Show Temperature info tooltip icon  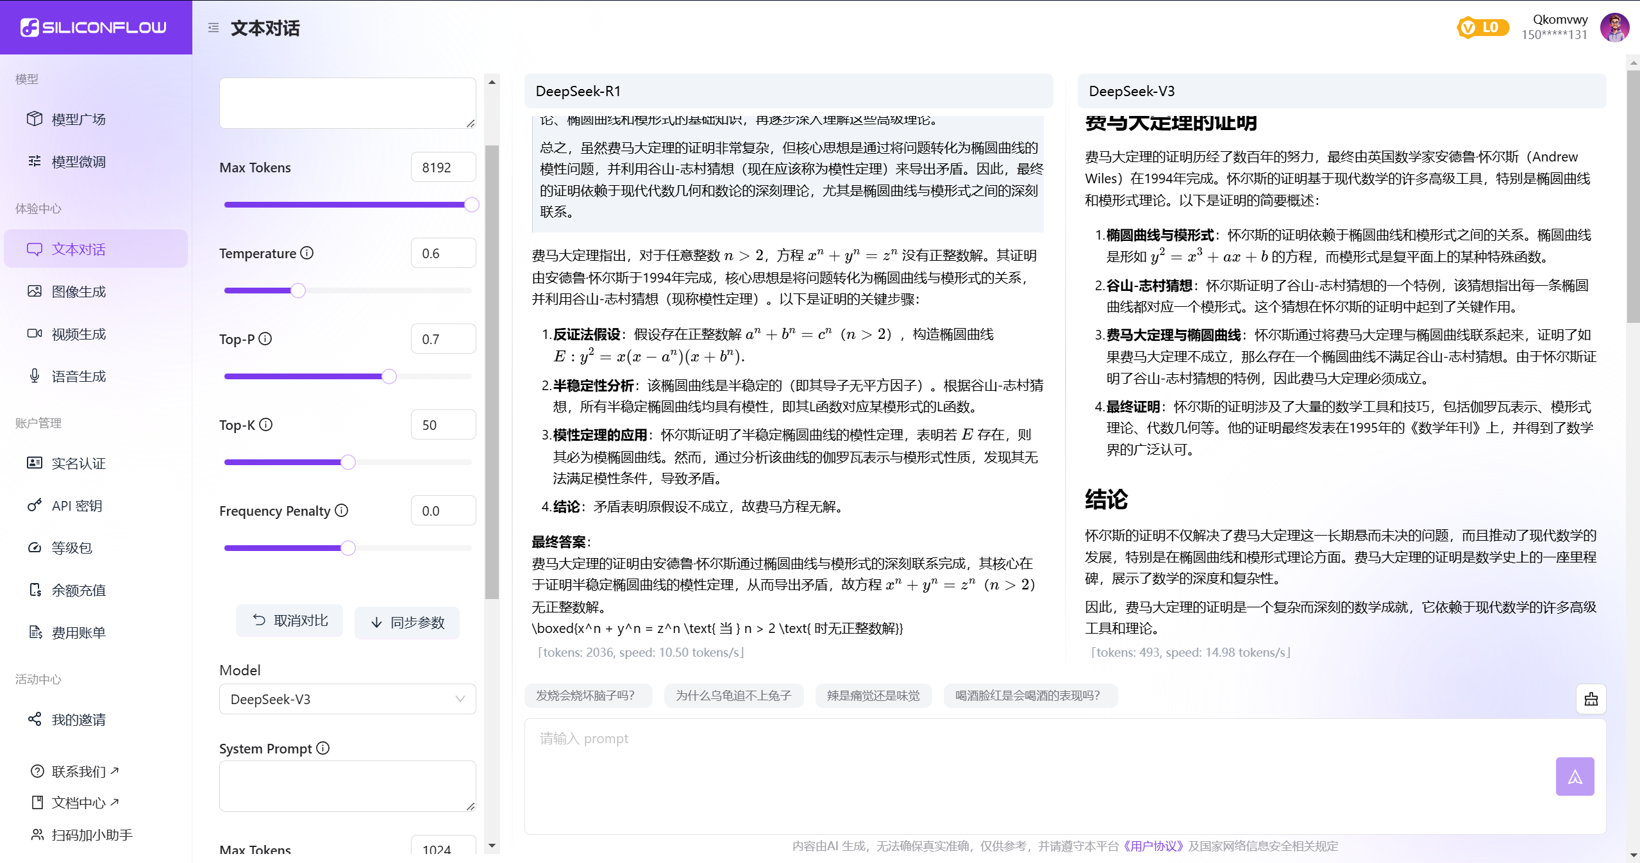(307, 253)
